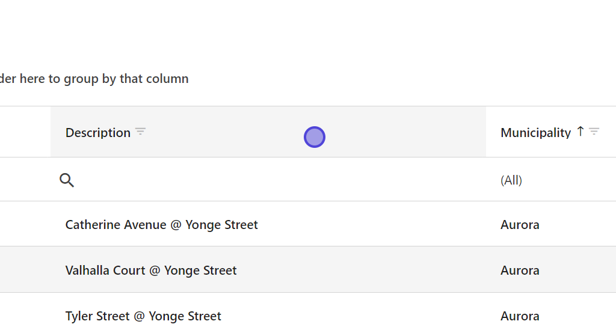This screenshot has height=336, width=616.
Task: Click blank cell left of Valhalla Court
Action: click(x=24, y=270)
